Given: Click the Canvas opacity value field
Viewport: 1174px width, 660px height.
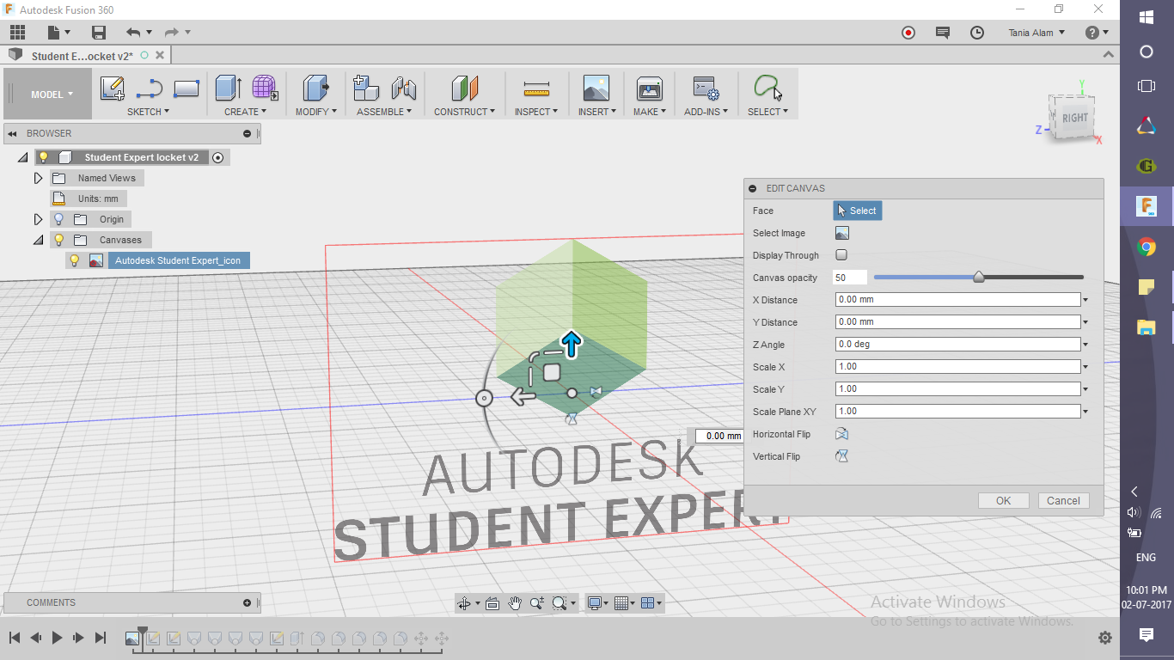Looking at the screenshot, I should tap(850, 278).
